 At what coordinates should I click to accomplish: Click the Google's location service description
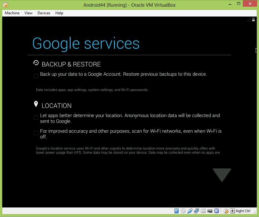coord(128,150)
